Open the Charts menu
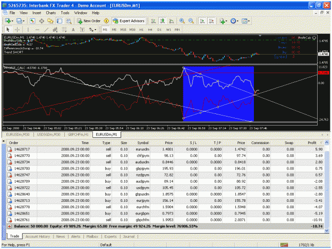The width and height of the screenshot is (332, 249). [51, 13]
